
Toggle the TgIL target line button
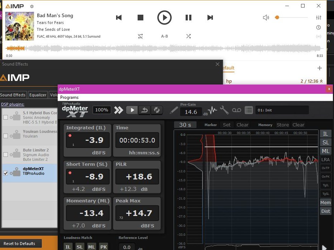[x=325, y=185]
